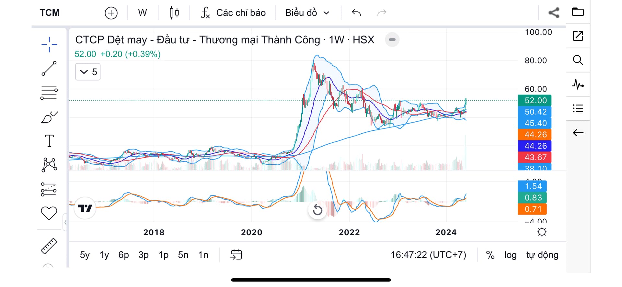Change the W weekly interval
The width and height of the screenshot is (622, 287).
143,13
